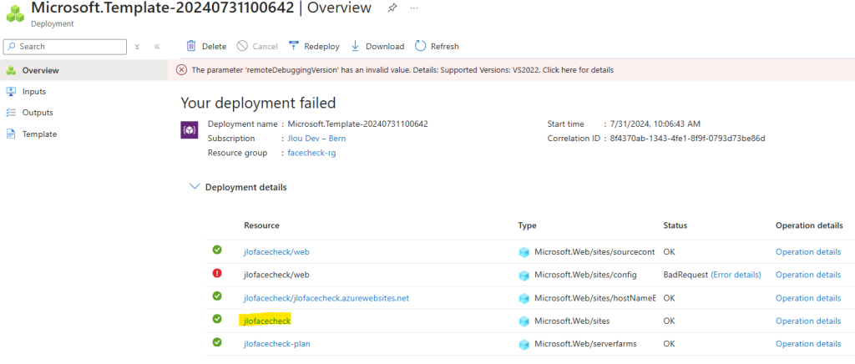The height and width of the screenshot is (364, 855).
Task: Pin the deployment overview to dashboard
Action: 392,8
